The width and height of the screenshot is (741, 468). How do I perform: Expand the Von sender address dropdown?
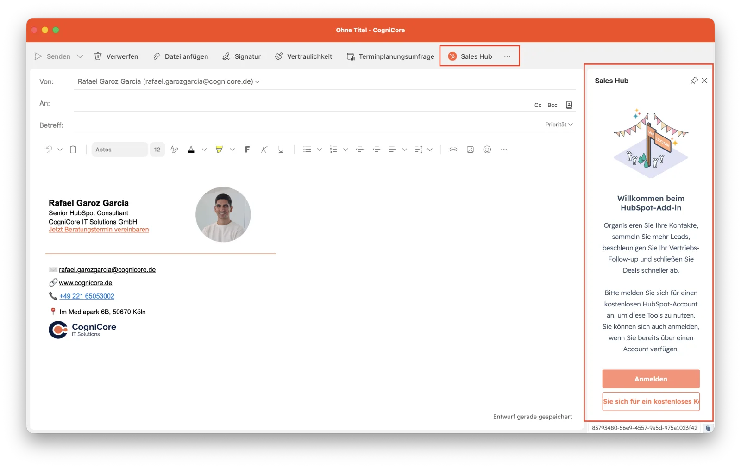click(x=257, y=82)
